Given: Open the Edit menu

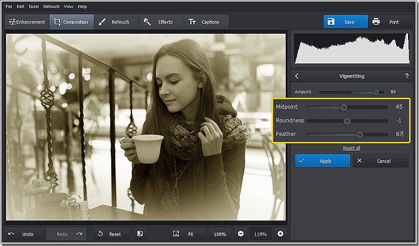Looking at the screenshot, I should tap(20, 6).
